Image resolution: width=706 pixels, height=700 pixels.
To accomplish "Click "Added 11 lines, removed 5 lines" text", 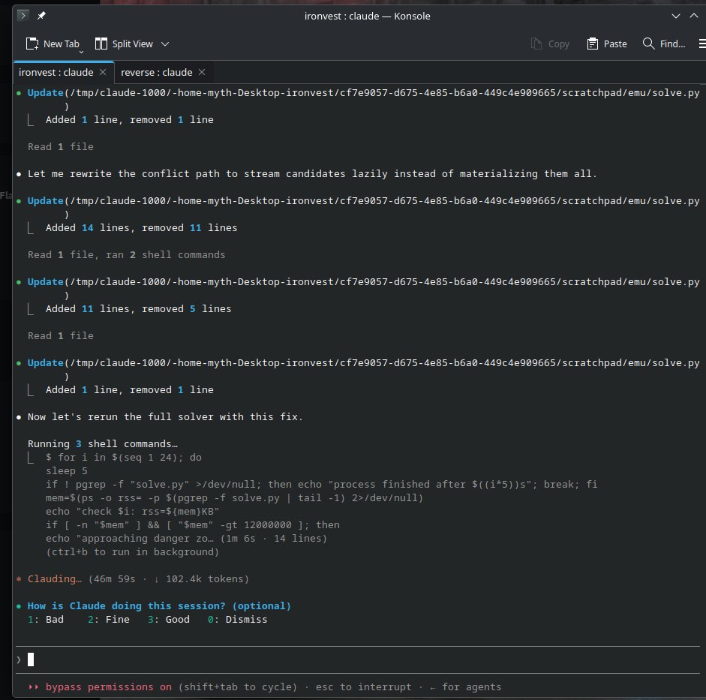I will point(138,309).
